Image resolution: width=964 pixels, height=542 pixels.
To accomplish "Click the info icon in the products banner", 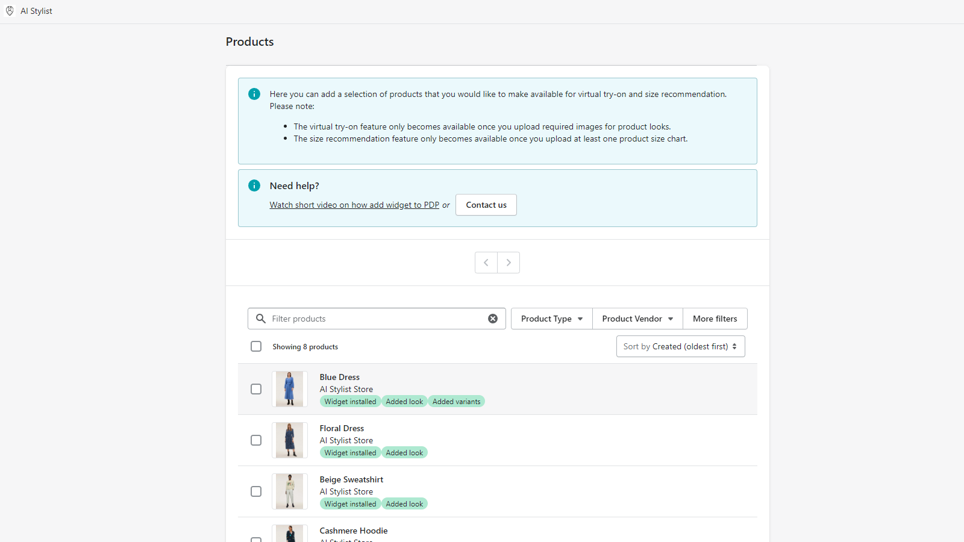I will [x=254, y=94].
